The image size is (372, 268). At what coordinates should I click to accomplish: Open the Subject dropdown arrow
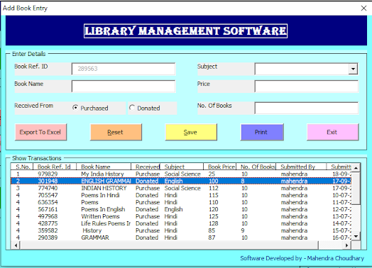353,69
